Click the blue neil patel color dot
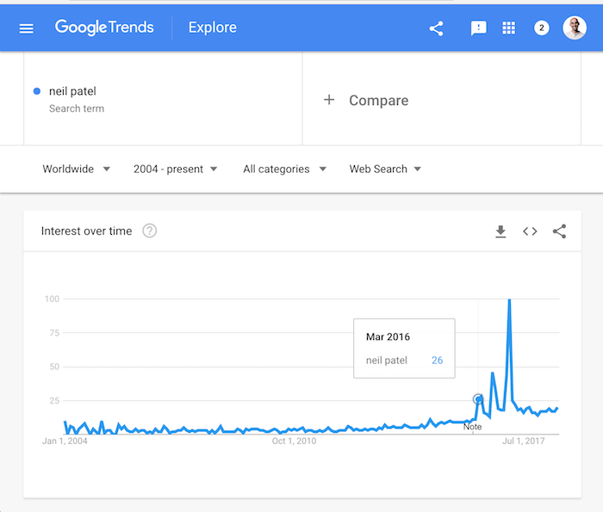The width and height of the screenshot is (603, 512). tap(37, 91)
